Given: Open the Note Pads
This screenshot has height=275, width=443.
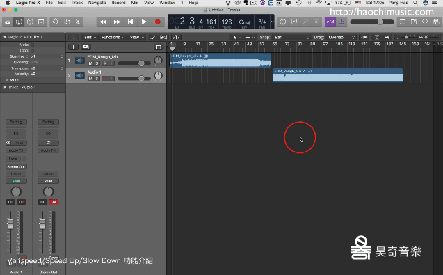Looking at the screenshot, I should (x=414, y=22).
